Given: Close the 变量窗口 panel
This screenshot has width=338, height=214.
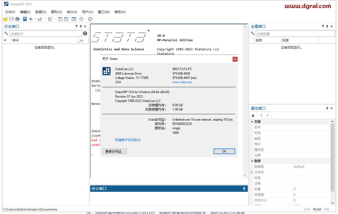Looking at the screenshot, I should 332,26.
